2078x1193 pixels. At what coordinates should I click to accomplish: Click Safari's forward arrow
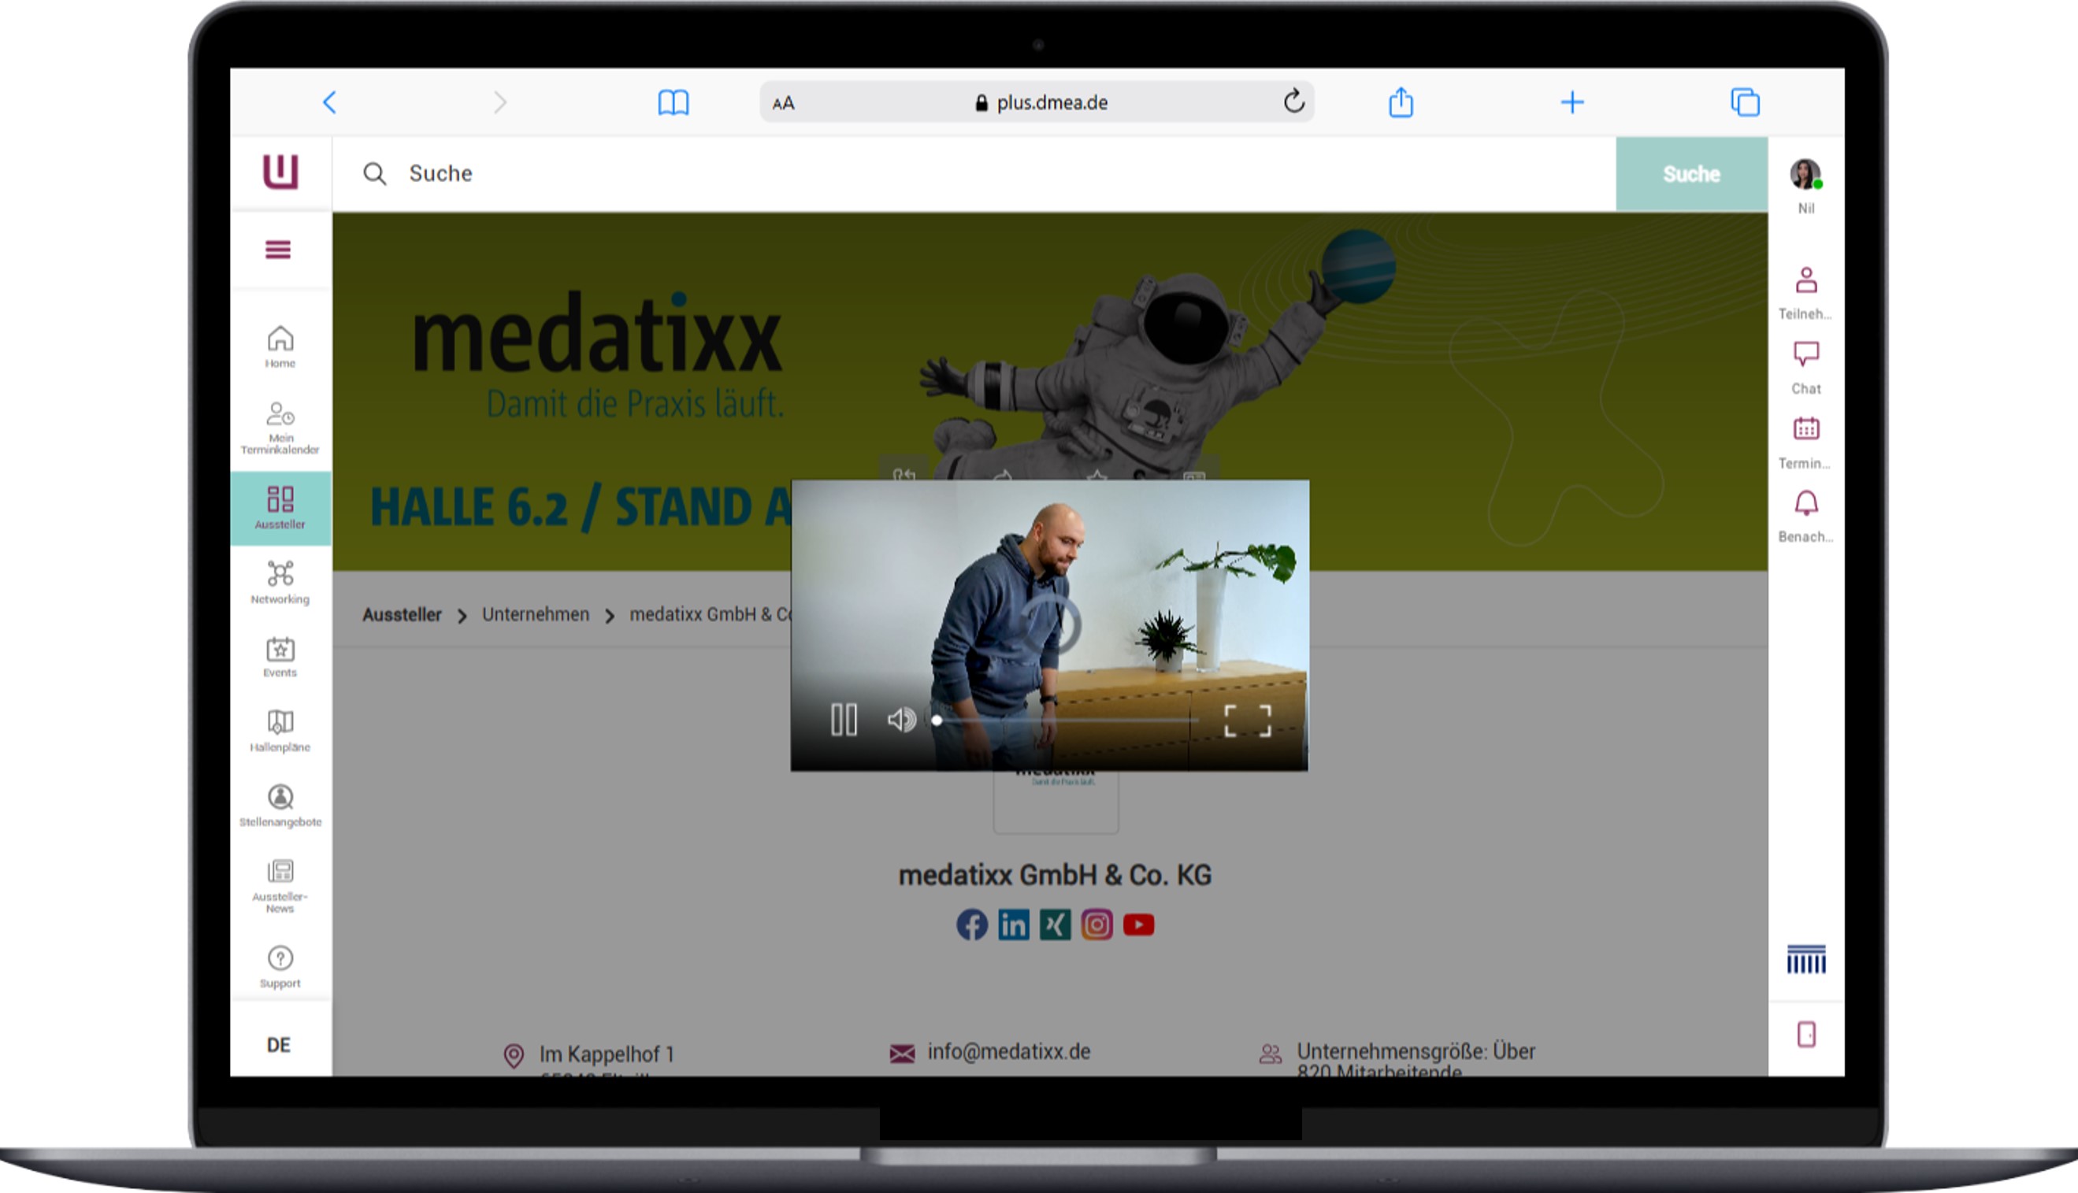pyautogui.click(x=500, y=102)
